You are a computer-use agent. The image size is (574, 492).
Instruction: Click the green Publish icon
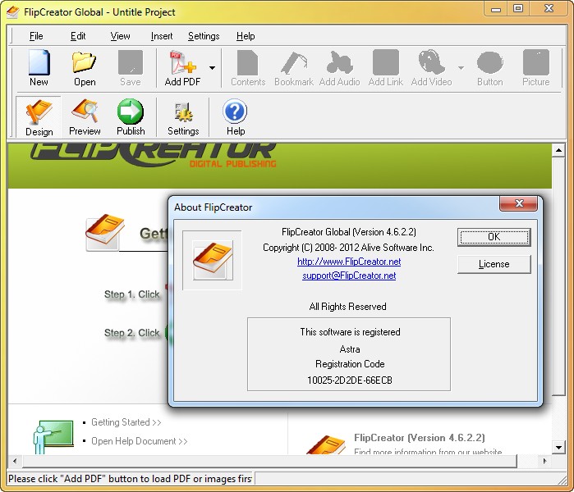click(x=131, y=117)
